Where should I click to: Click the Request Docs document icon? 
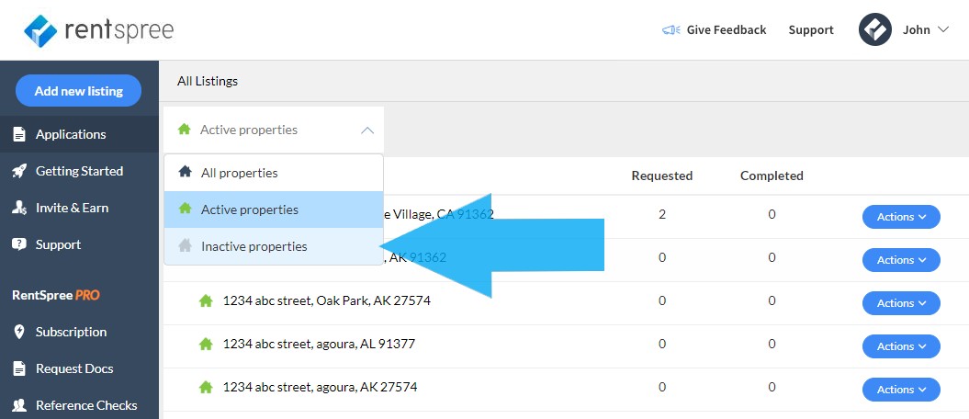pos(20,369)
